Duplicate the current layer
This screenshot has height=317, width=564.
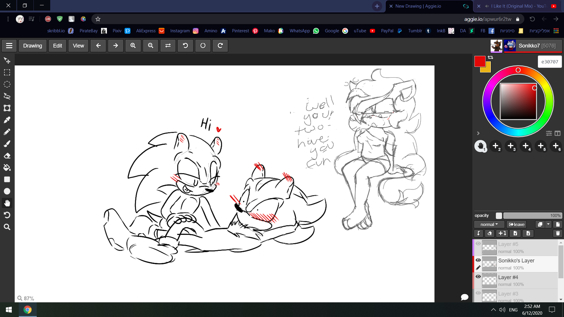click(540, 225)
